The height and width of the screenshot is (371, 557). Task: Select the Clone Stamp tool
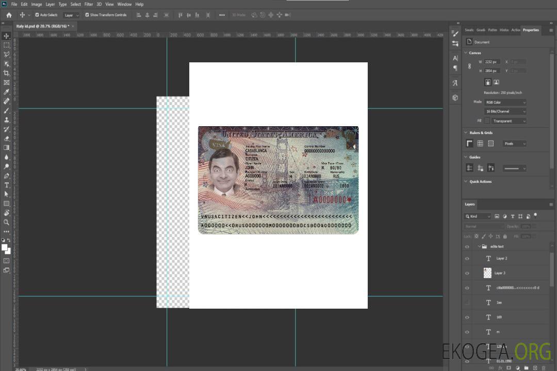click(x=7, y=120)
